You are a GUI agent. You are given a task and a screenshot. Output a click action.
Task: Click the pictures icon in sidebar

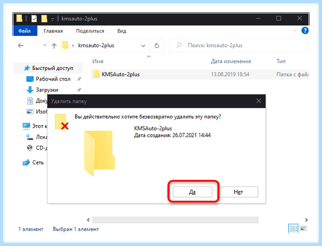tap(30, 111)
